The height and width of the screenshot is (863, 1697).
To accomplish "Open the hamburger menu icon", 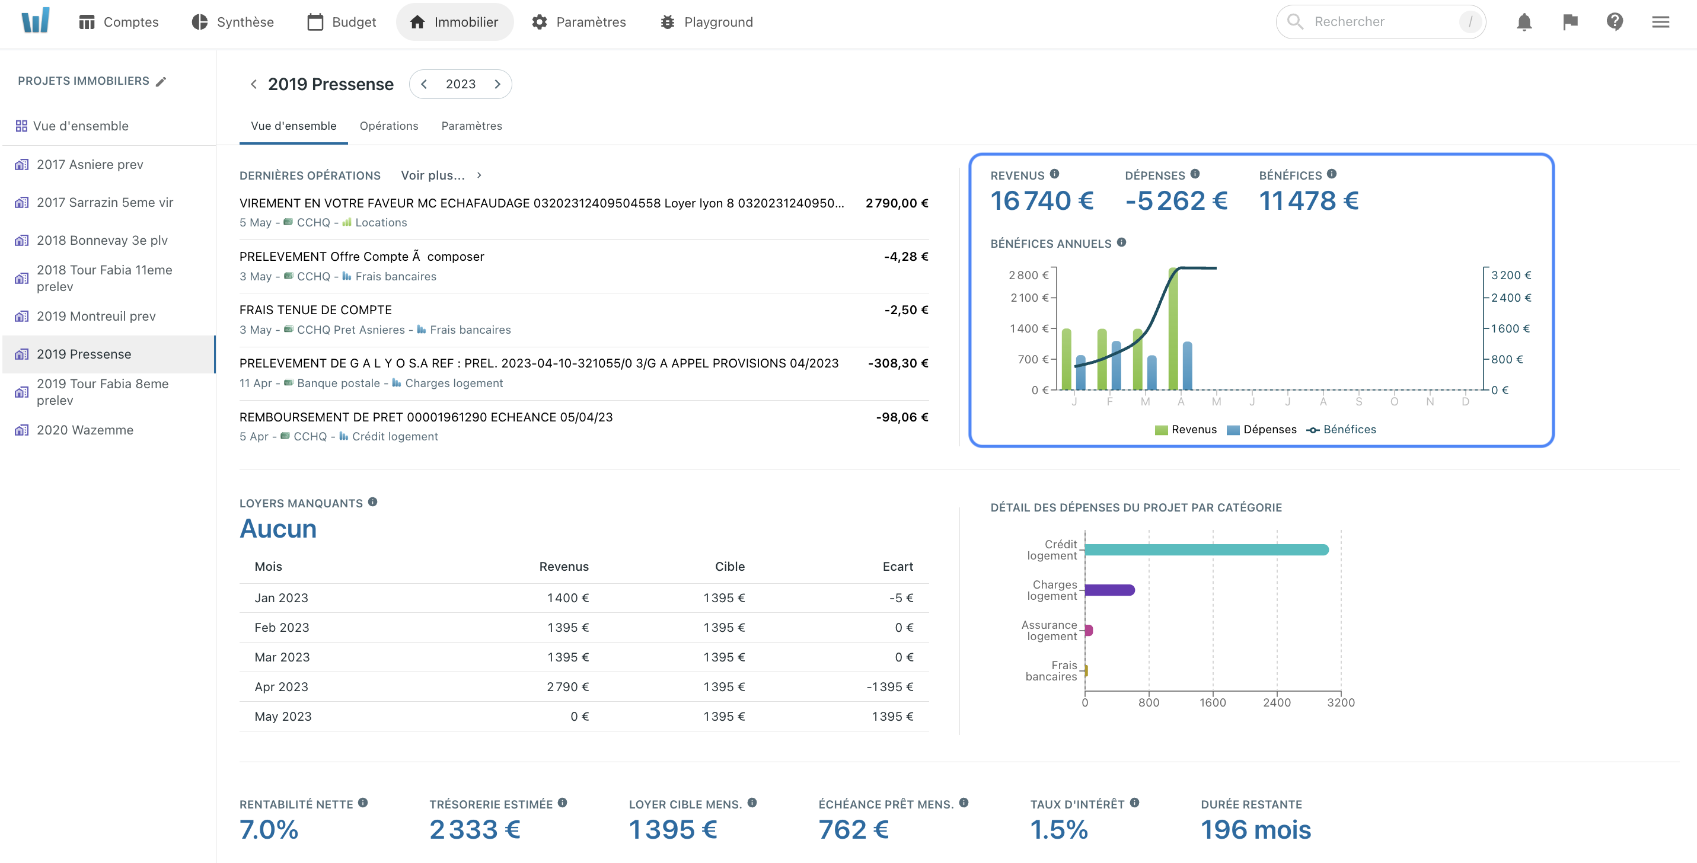I will pos(1660,22).
